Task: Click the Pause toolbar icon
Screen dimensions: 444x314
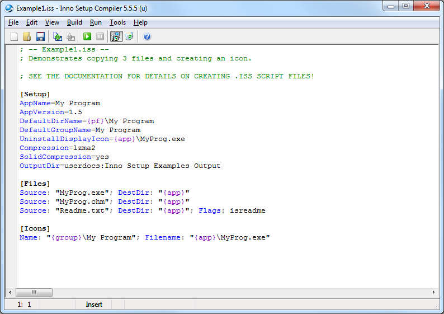Action: [x=100, y=36]
